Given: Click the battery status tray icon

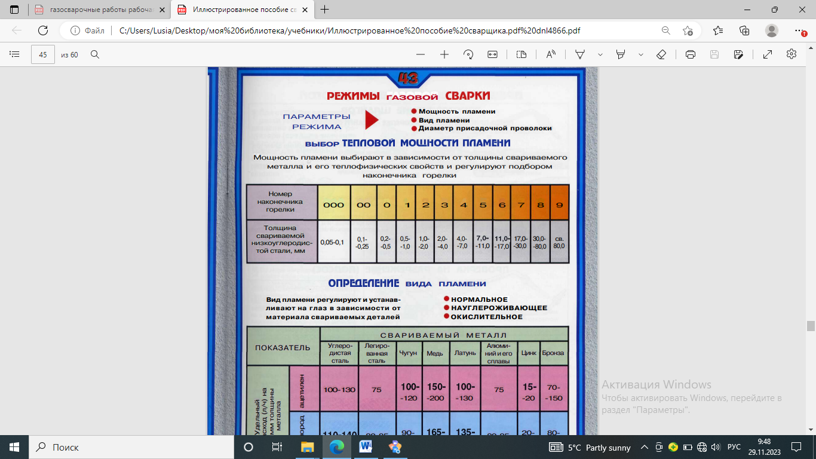Looking at the screenshot, I should [x=688, y=447].
